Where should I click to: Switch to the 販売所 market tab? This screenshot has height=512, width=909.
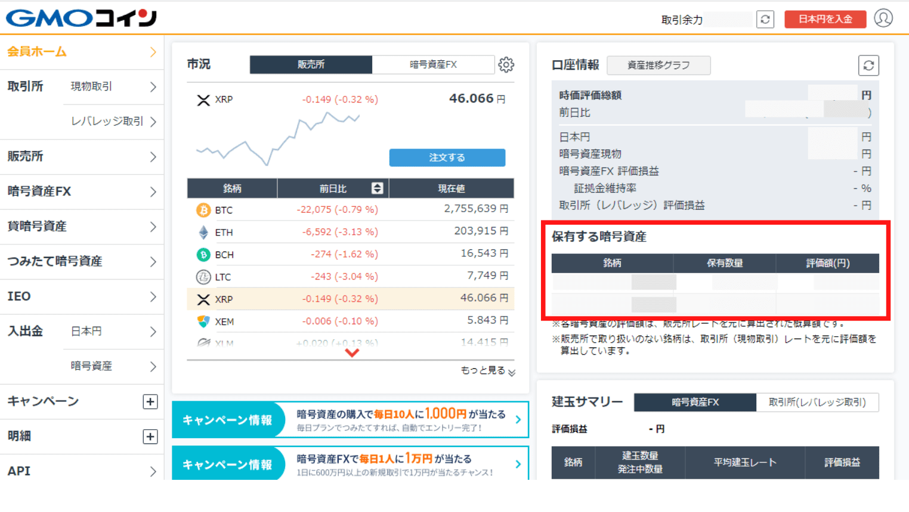click(x=311, y=64)
